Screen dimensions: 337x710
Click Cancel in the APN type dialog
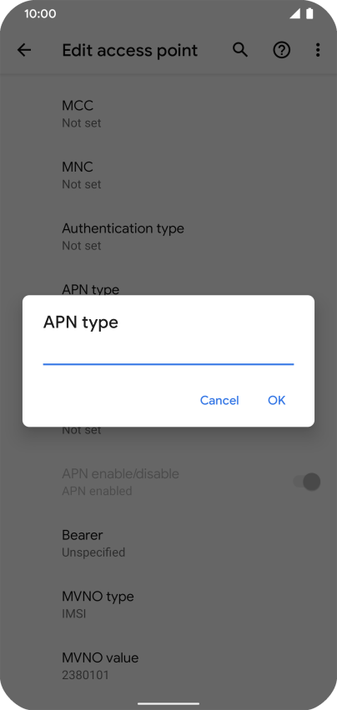click(219, 400)
